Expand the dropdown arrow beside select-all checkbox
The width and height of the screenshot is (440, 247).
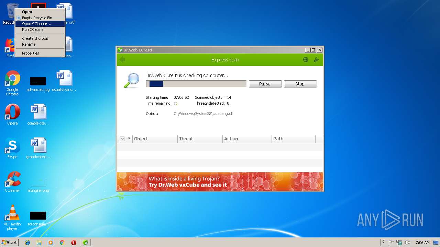[129, 139]
